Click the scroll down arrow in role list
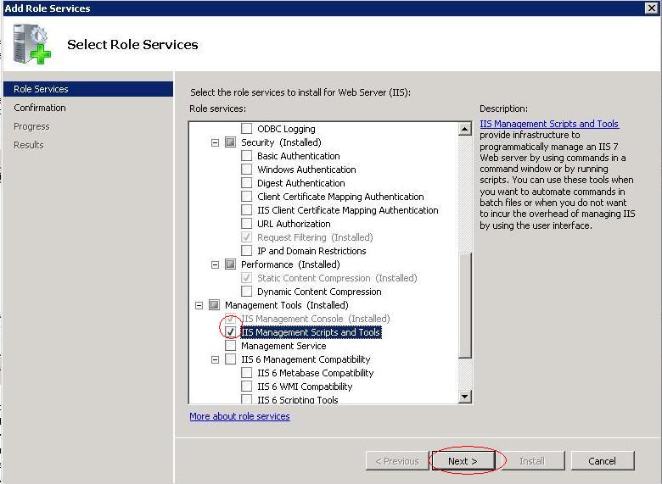 click(x=464, y=396)
